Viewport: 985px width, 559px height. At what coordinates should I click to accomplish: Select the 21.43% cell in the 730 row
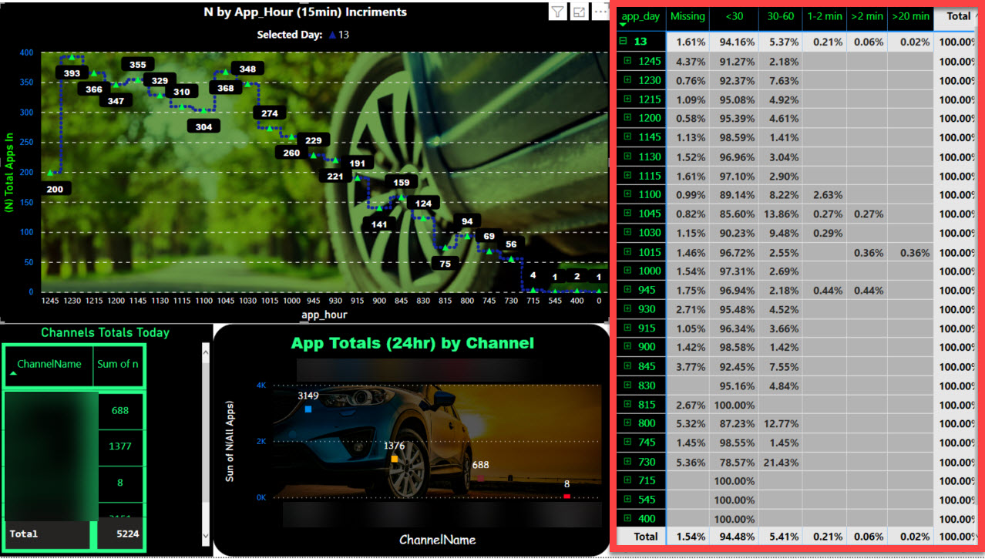coord(780,462)
